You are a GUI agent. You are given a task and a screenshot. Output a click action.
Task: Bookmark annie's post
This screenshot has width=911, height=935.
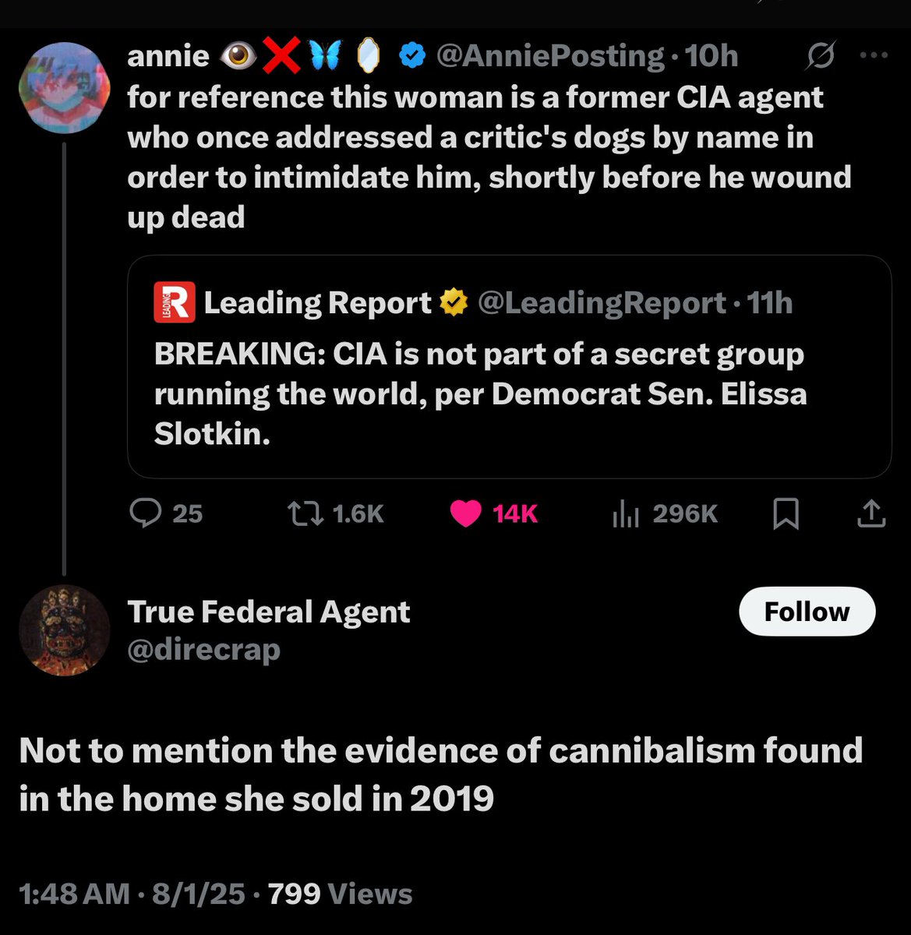(786, 514)
